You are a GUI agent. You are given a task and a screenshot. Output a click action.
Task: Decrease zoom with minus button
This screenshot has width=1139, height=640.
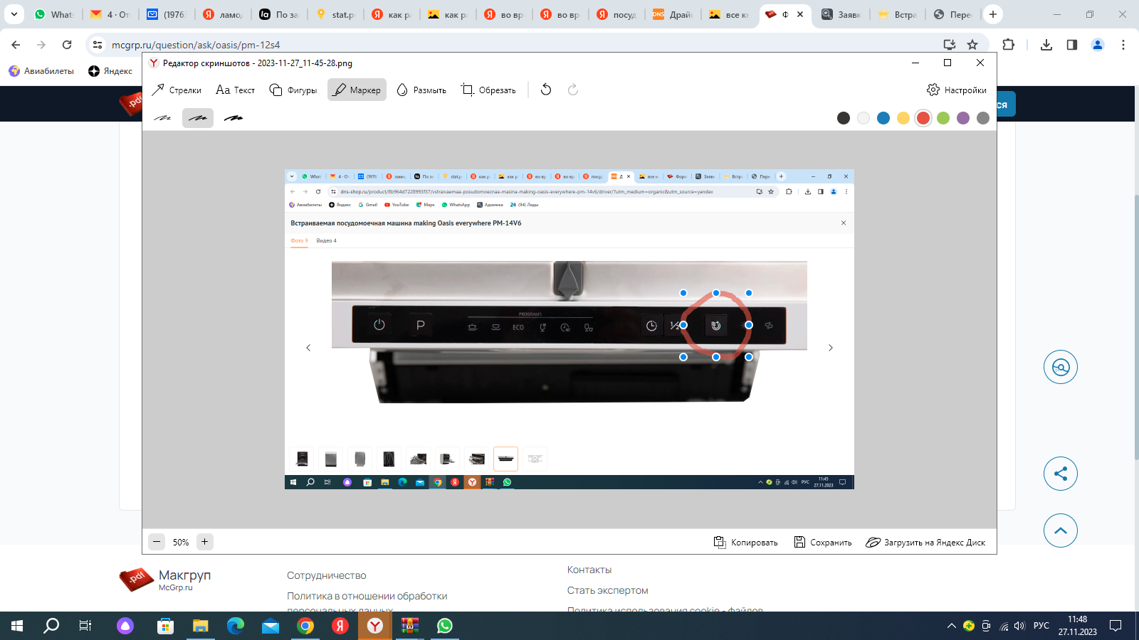coord(157,542)
